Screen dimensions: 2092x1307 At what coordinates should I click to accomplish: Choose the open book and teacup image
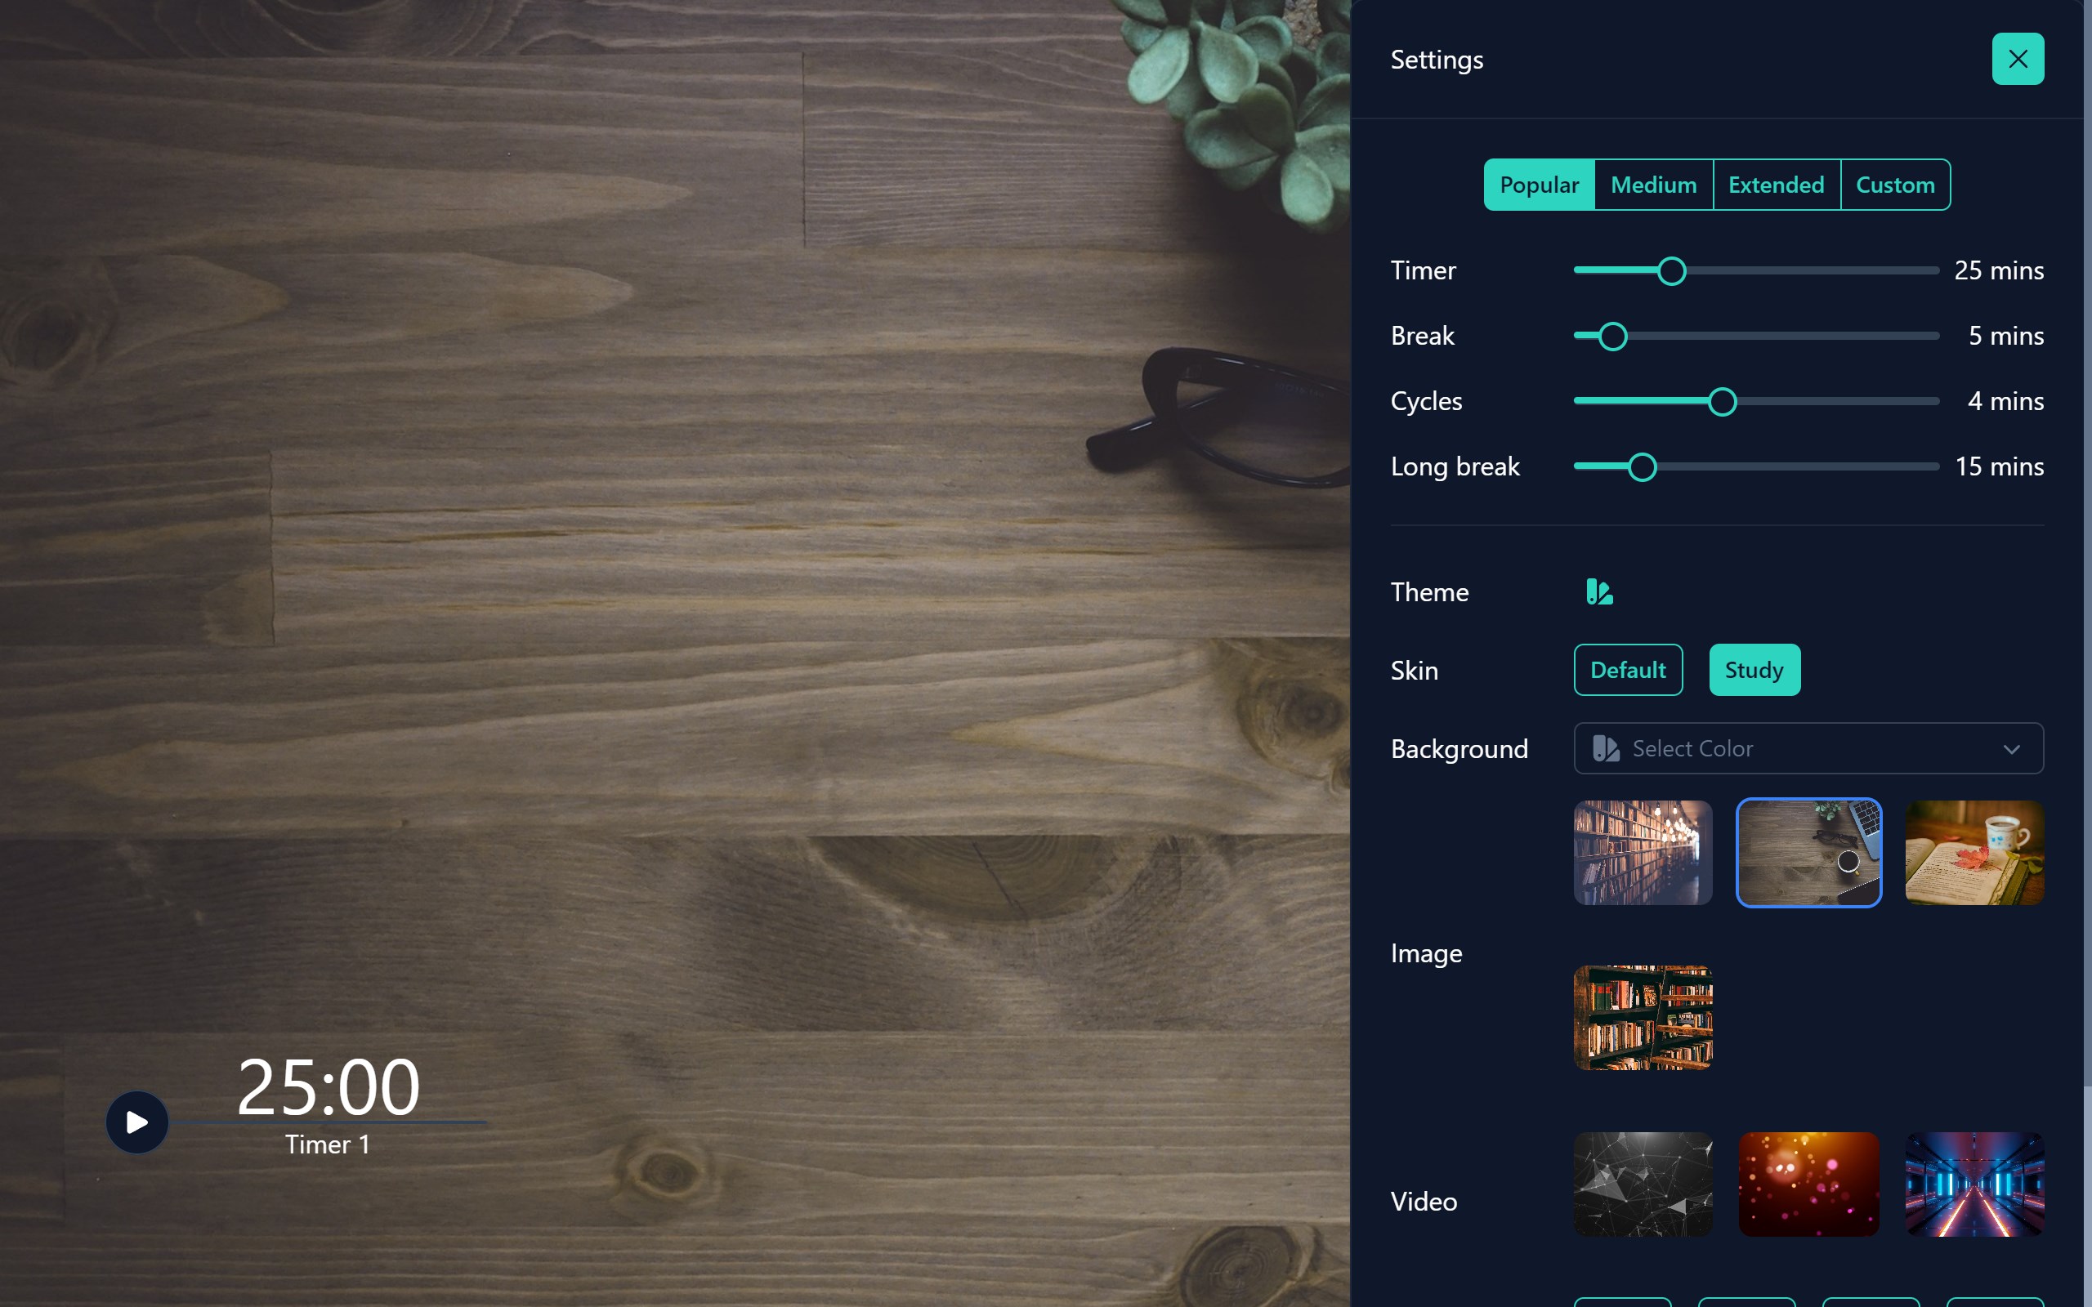pyautogui.click(x=1974, y=852)
